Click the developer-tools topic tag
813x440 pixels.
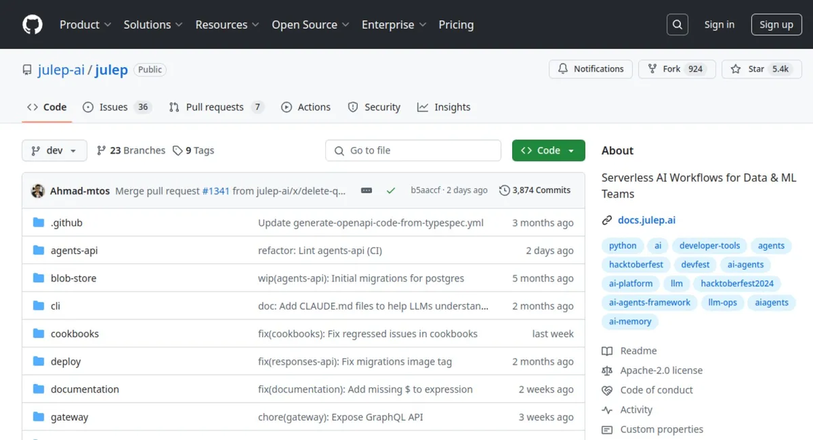click(710, 246)
